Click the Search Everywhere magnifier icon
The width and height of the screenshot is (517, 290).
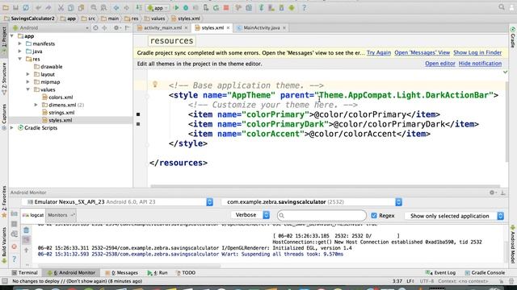pyautogui.click(x=502, y=7)
